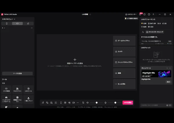174x123 pixels.
Task: Open the notifications bell with 99+ badge
Action: 140,14
